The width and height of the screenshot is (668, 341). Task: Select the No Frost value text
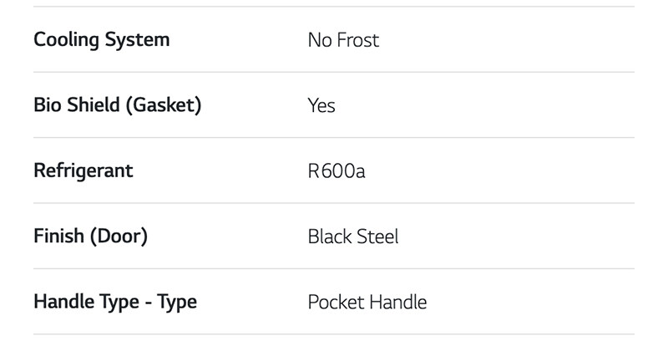point(343,40)
